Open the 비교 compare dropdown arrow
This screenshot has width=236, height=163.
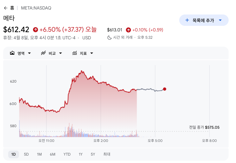(x=60, y=53)
